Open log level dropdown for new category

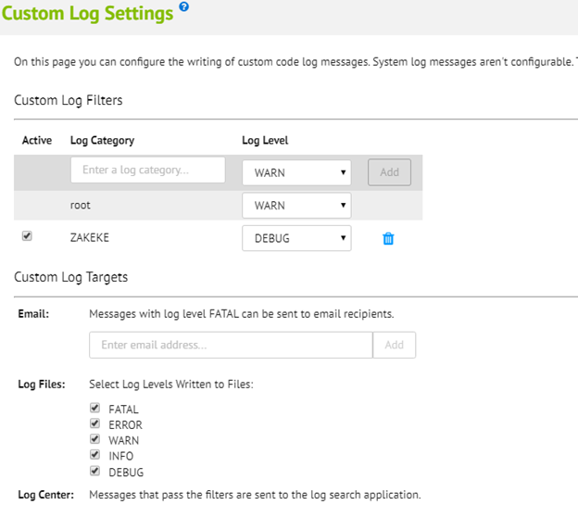coord(296,172)
